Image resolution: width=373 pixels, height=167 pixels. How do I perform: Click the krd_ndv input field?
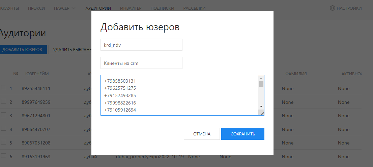(x=141, y=45)
